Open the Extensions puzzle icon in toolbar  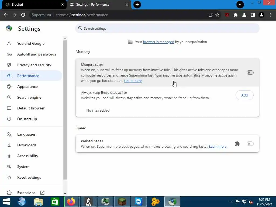[x=236, y=15]
